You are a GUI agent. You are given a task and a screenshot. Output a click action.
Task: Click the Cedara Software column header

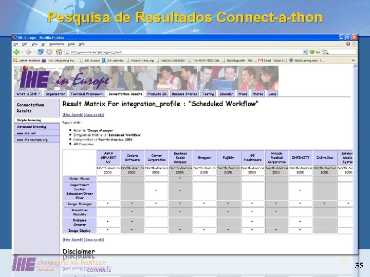click(132, 157)
